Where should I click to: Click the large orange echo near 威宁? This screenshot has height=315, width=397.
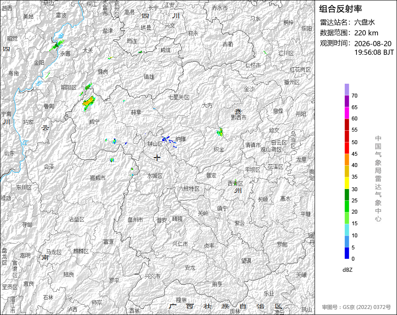point(88,103)
